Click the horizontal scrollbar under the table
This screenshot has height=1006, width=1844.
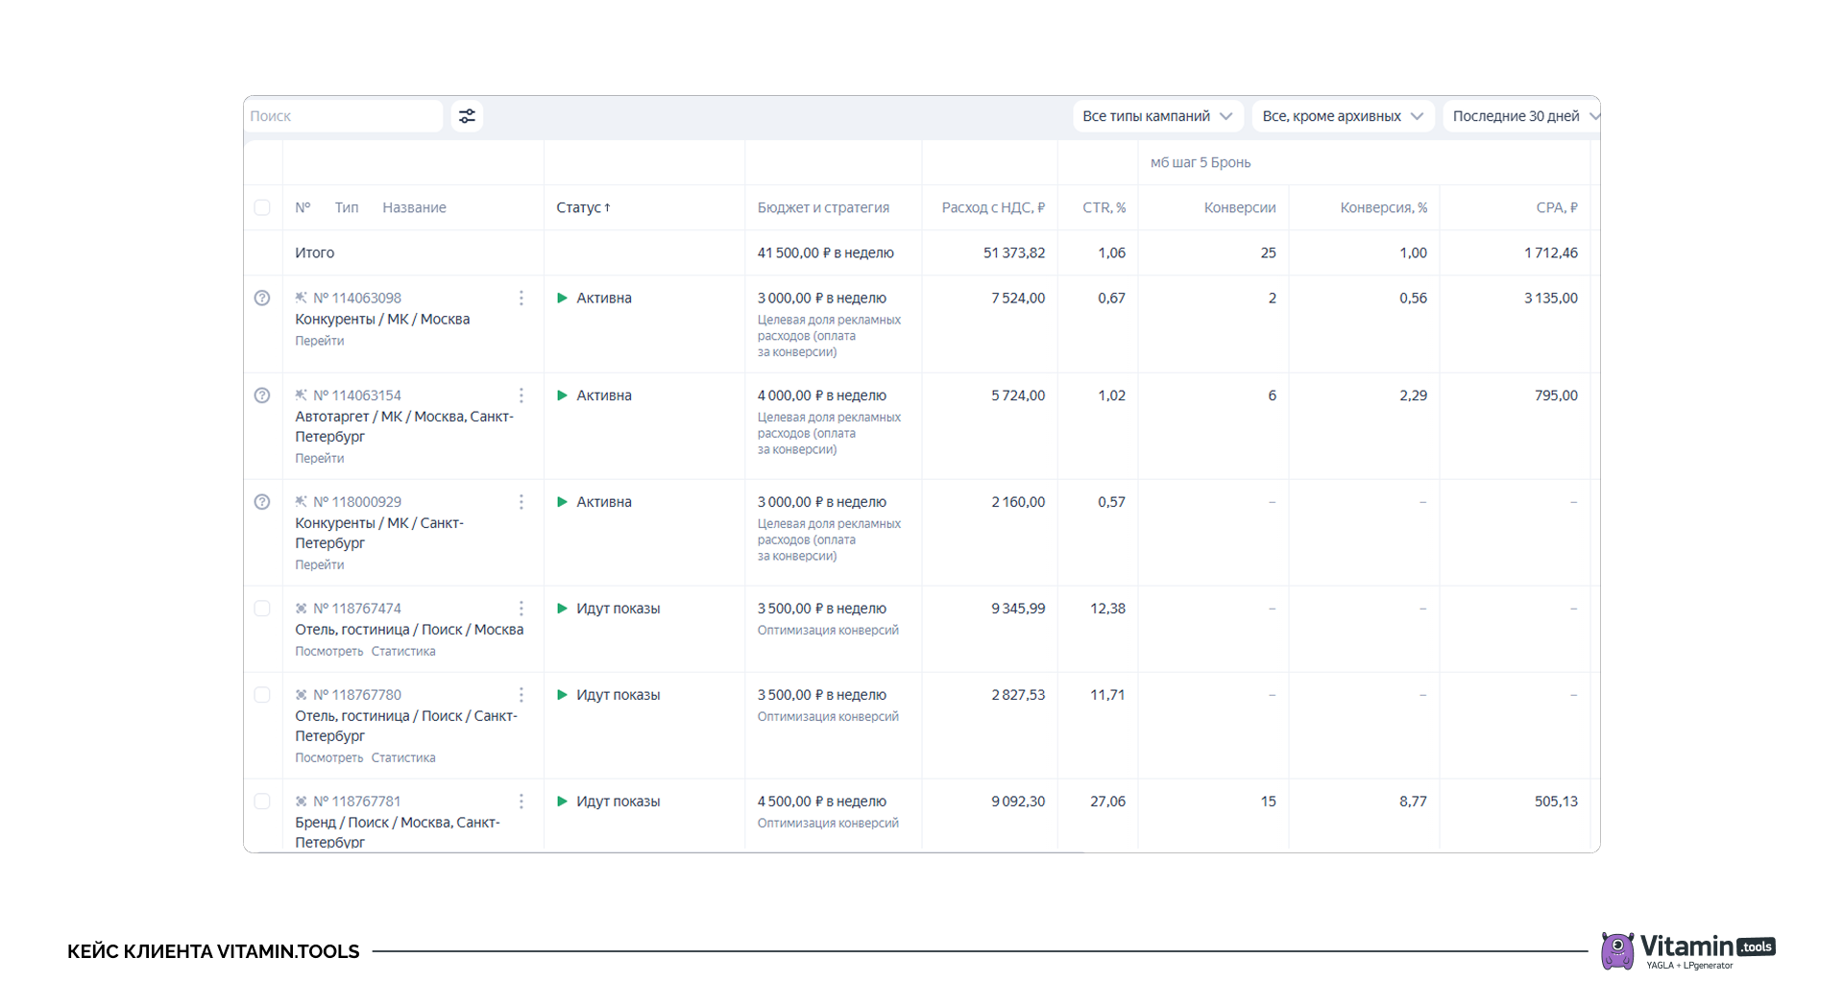pos(672,850)
